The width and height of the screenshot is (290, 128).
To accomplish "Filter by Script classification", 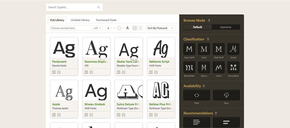I will pos(233,49).
